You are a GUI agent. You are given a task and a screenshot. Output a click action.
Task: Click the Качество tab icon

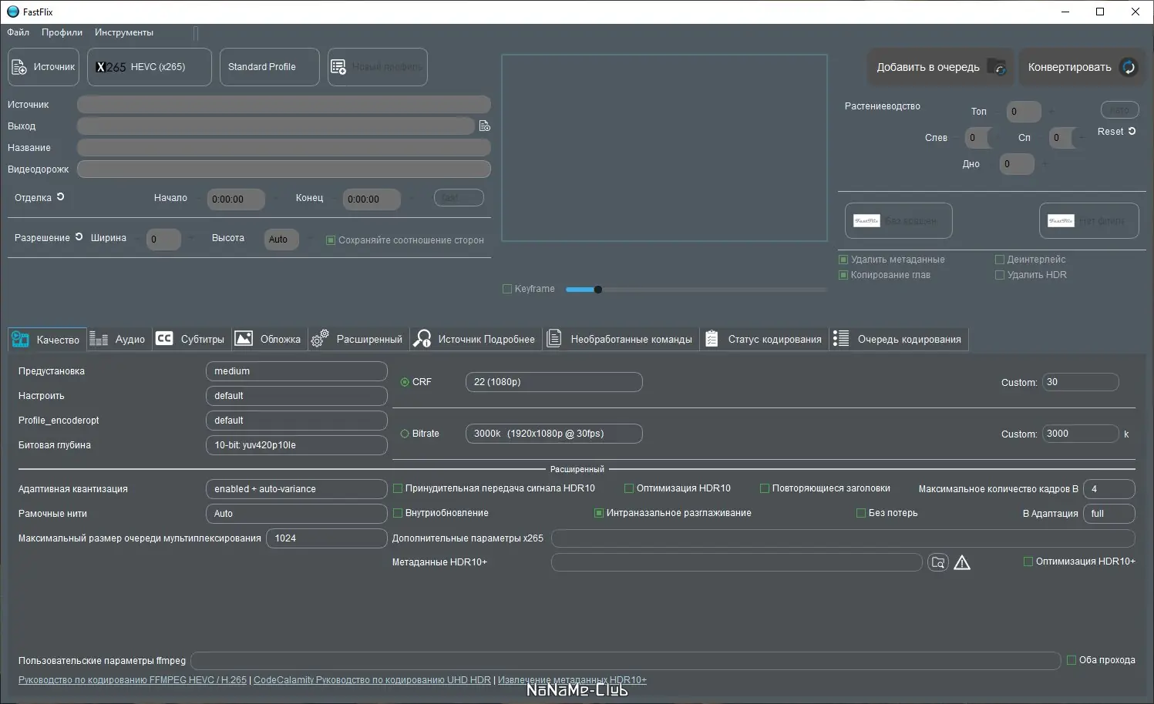20,339
